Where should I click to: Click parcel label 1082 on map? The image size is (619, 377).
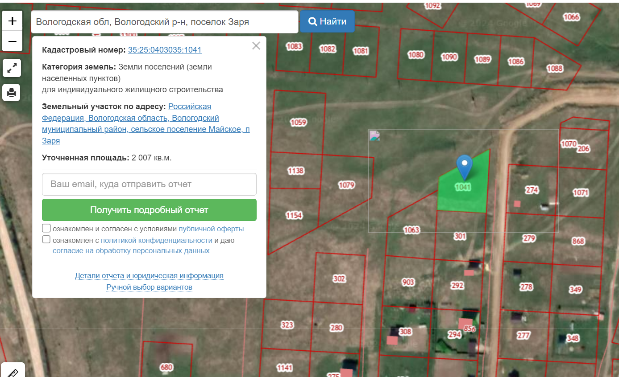coord(328,49)
